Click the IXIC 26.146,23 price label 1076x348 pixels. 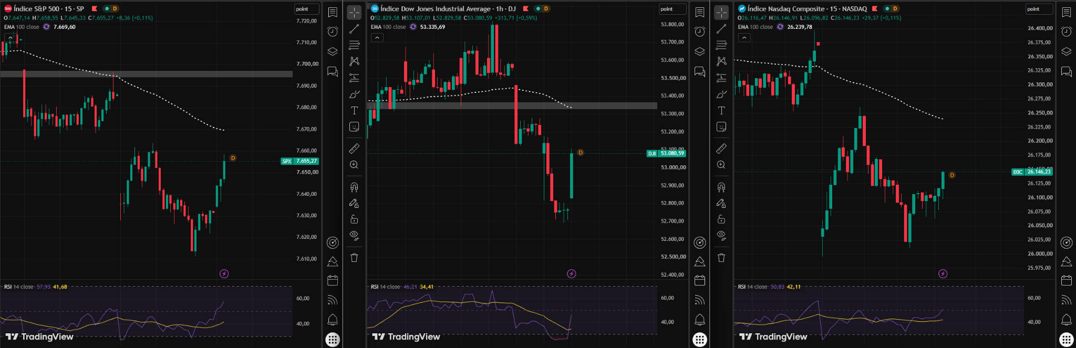[1032, 172]
